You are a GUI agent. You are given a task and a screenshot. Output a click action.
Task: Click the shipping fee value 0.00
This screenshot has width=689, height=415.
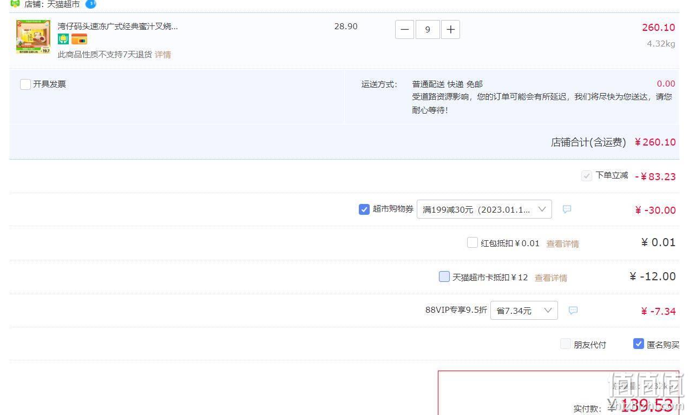(x=666, y=84)
